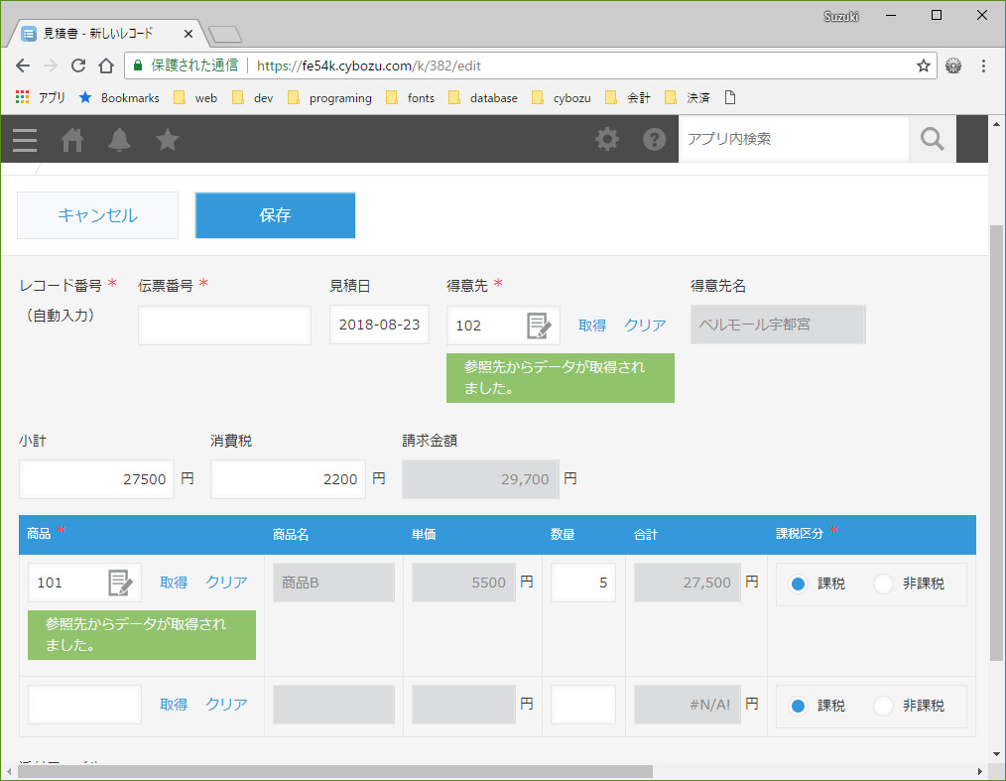Focus the 伝票番号 input field

[x=224, y=325]
